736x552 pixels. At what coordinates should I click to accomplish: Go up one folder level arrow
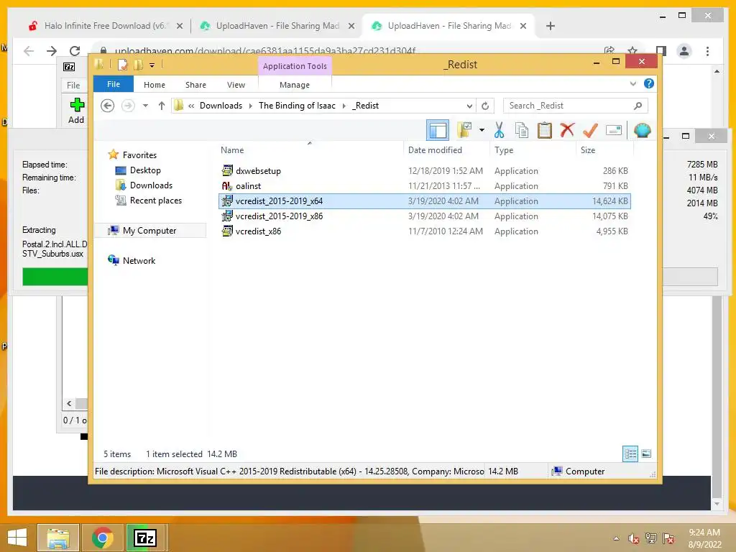pyautogui.click(x=162, y=106)
